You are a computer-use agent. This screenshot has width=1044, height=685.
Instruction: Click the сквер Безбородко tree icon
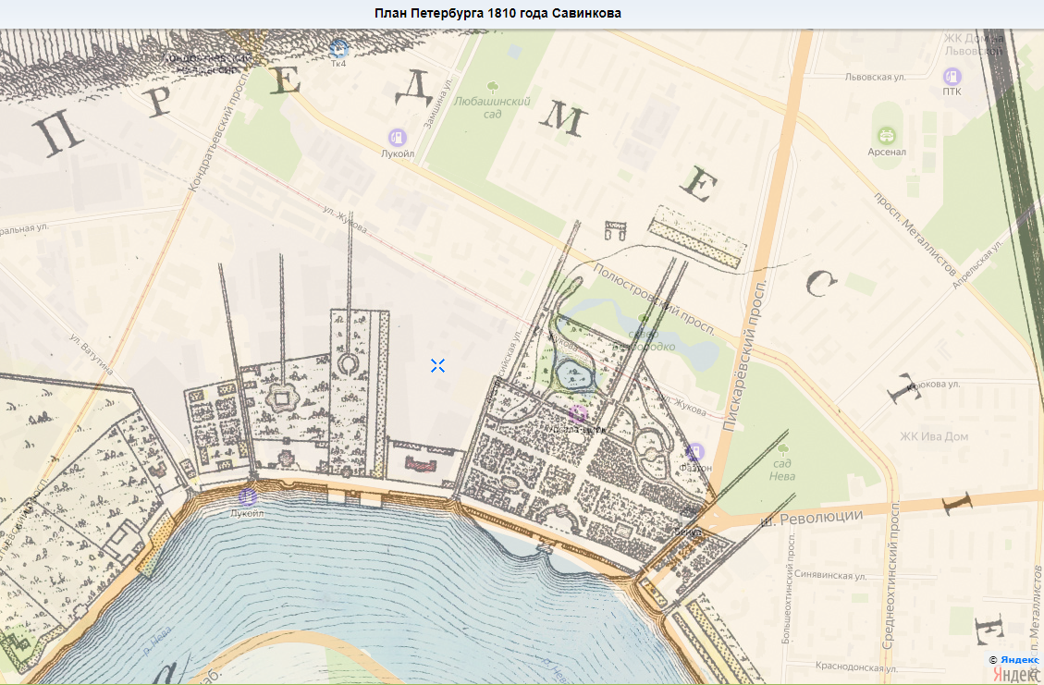coord(643,318)
